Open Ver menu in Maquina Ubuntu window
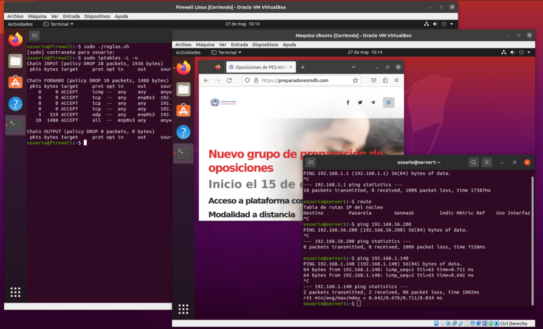 point(223,44)
